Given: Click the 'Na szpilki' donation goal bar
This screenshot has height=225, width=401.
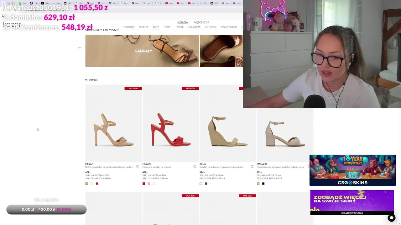Looking at the screenshot, I should click(46, 209).
